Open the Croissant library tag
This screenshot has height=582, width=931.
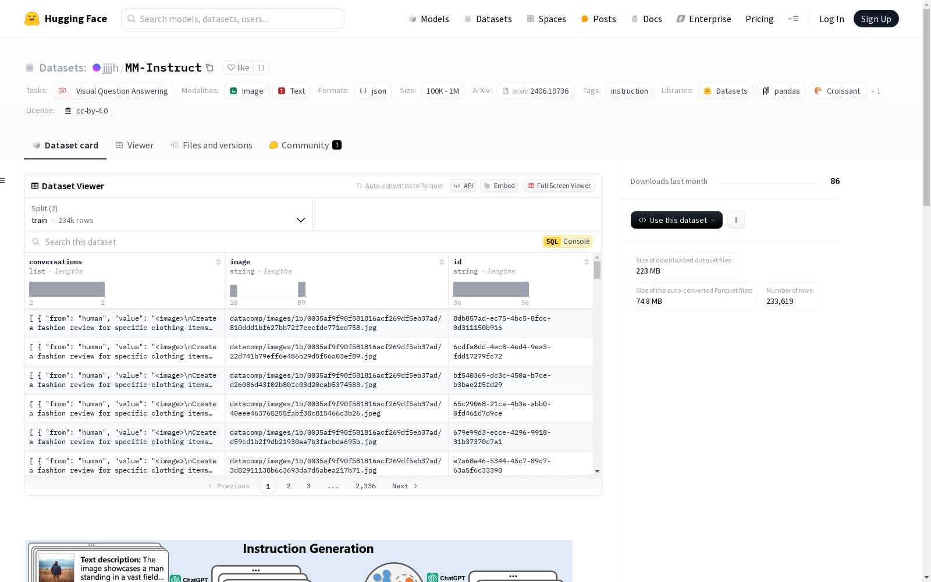point(837,91)
